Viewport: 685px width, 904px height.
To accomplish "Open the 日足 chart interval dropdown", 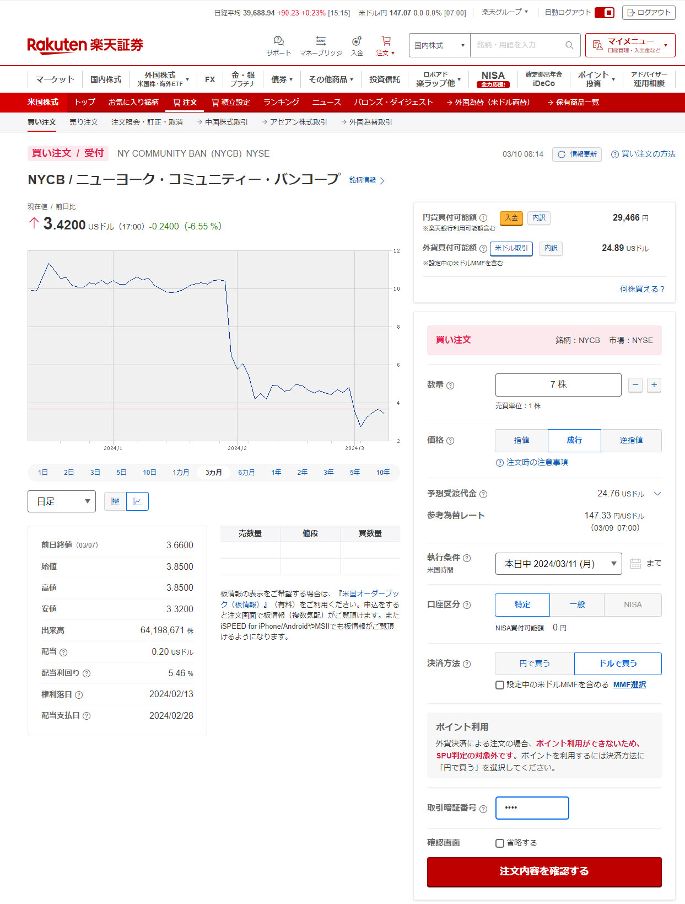I will (62, 501).
